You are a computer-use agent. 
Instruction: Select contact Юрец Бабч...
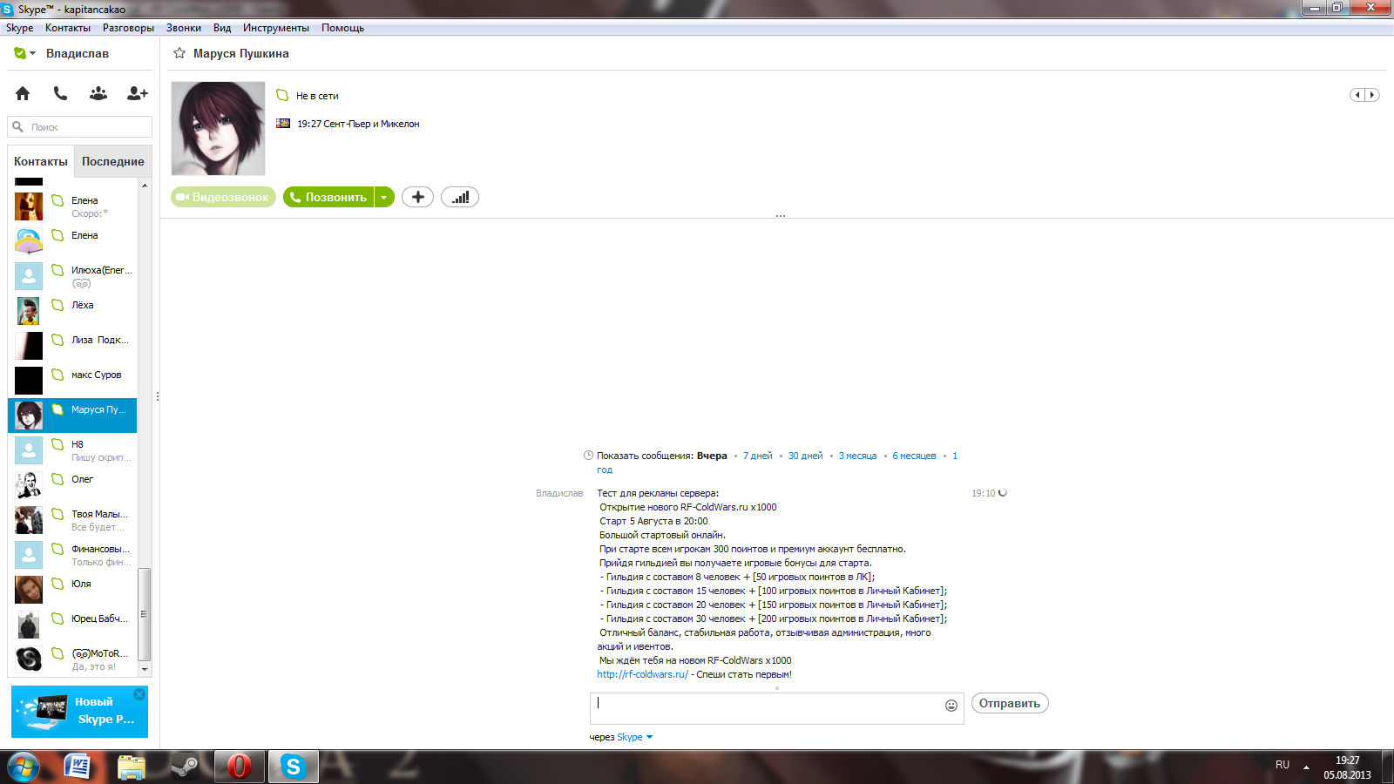click(72, 625)
